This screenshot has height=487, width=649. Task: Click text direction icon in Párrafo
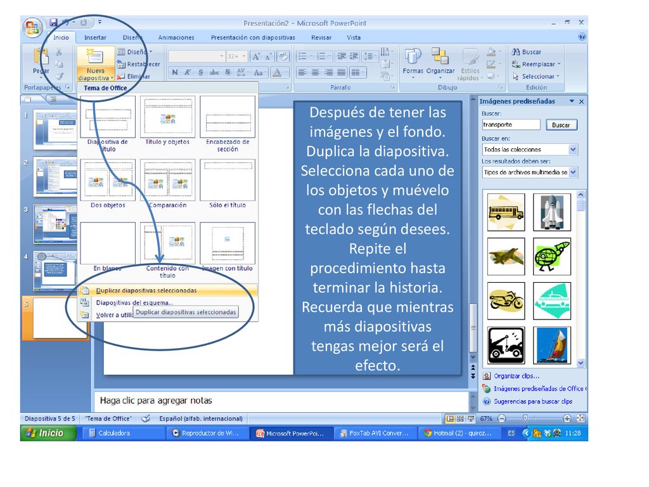point(385,52)
